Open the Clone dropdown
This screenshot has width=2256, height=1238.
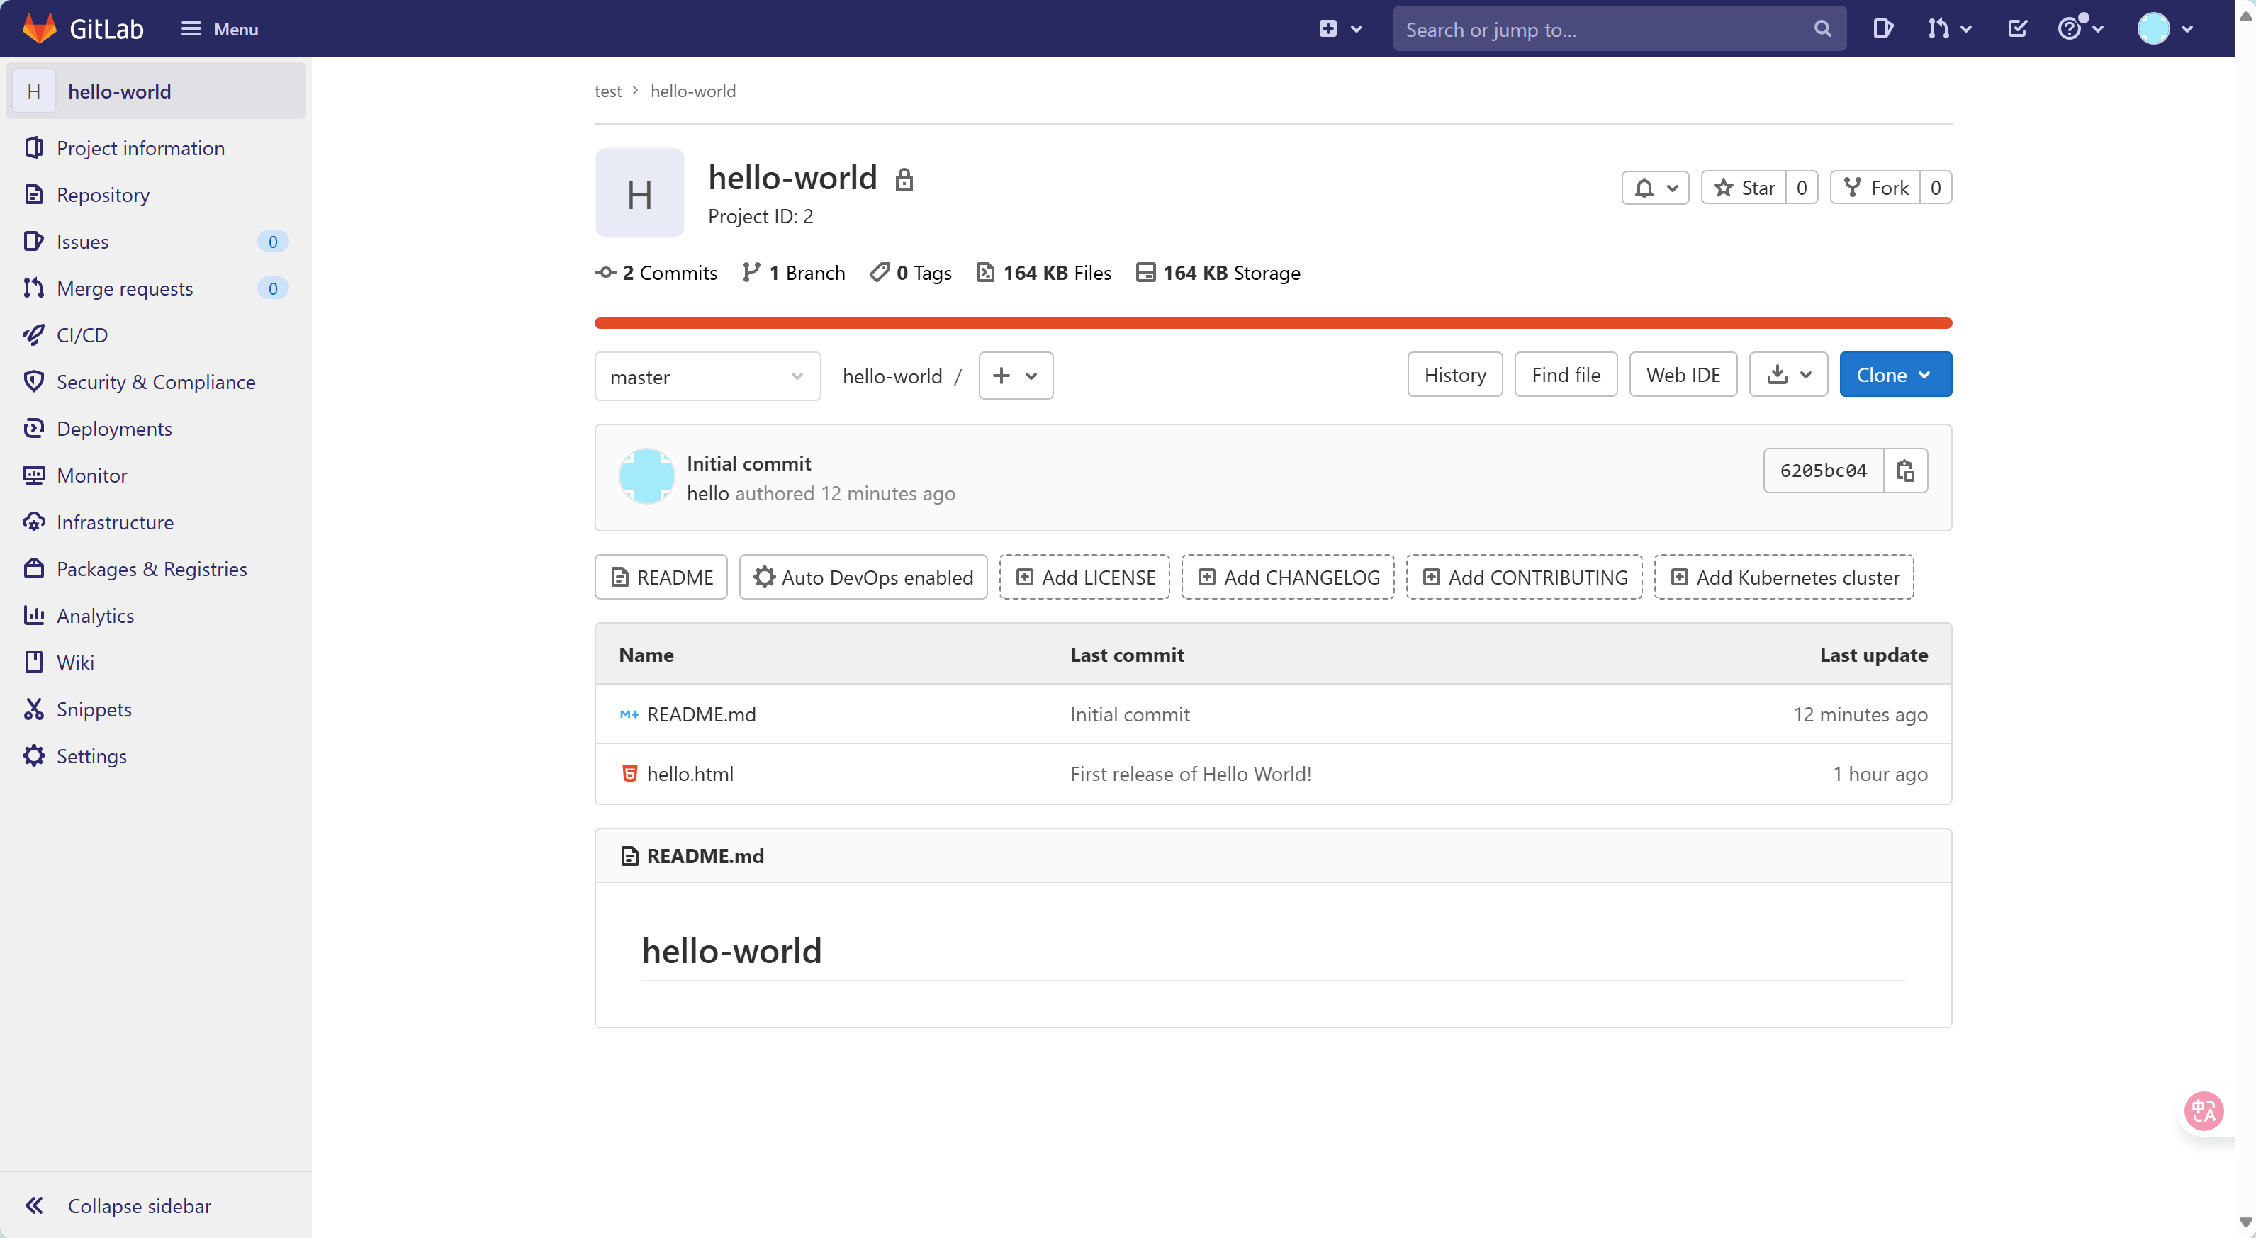click(1895, 375)
